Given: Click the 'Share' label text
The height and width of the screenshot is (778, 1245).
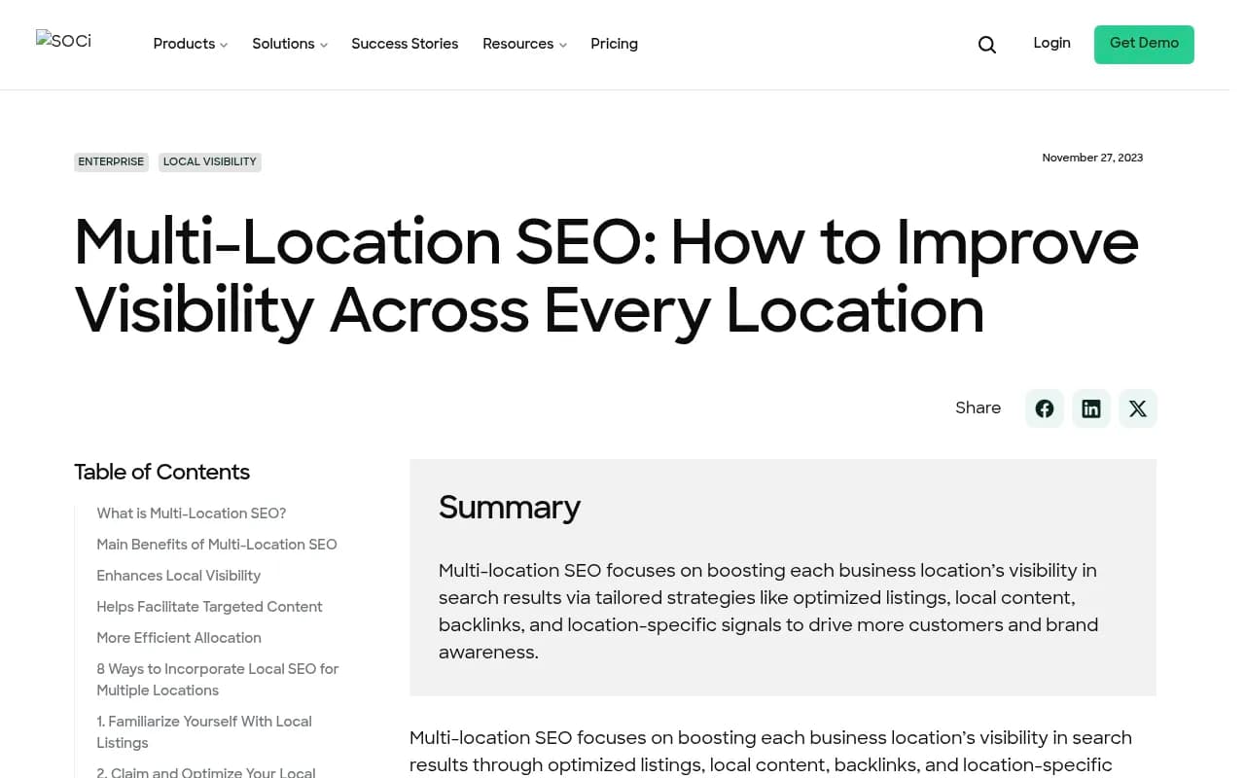Looking at the screenshot, I should (978, 408).
